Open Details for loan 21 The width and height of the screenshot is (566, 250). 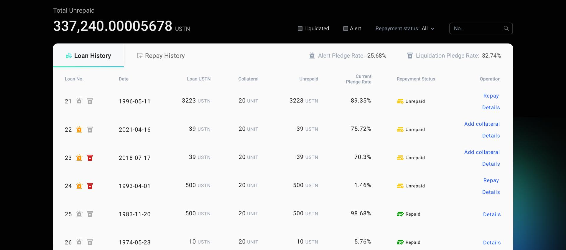(x=491, y=108)
